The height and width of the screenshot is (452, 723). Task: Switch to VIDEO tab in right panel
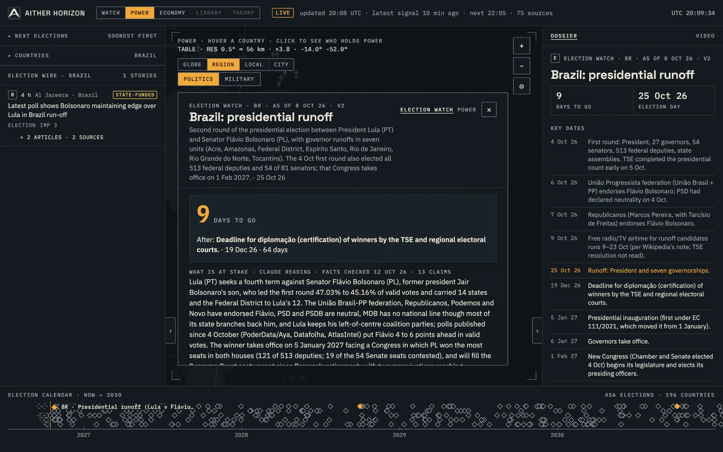point(705,36)
